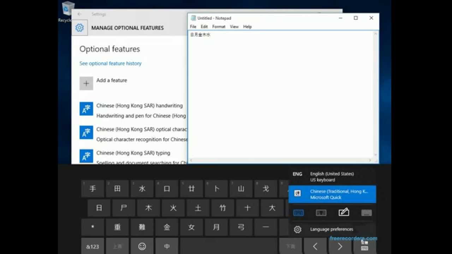Tap the 尸 key
Image resolution: width=452 pixels, height=254 pixels.
point(124,208)
